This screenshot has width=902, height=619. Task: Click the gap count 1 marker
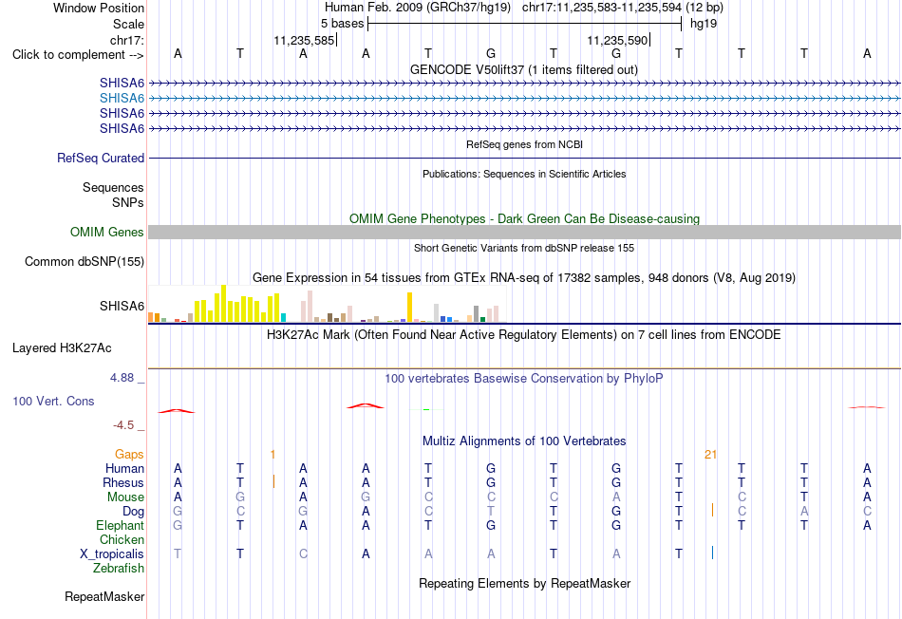click(272, 455)
